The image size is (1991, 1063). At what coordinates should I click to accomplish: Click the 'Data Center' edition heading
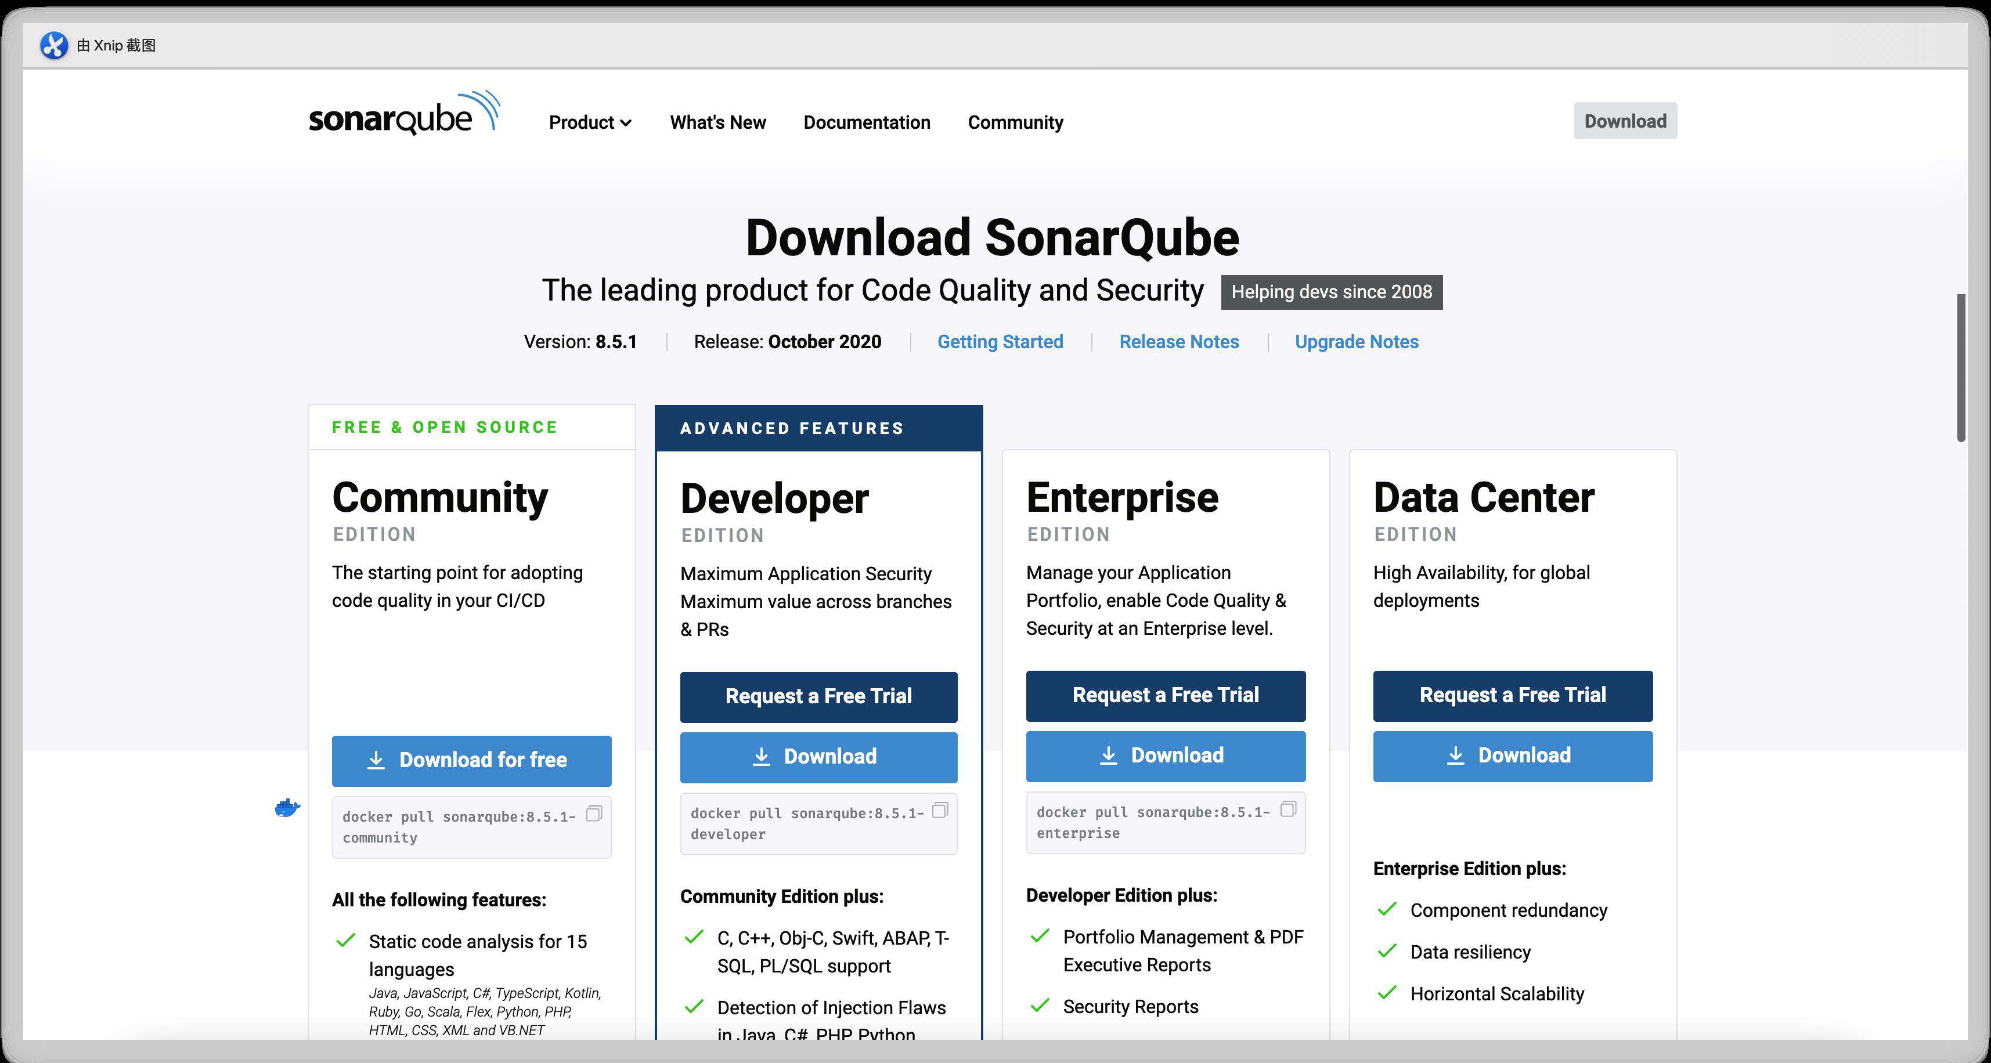tap(1483, 497)
